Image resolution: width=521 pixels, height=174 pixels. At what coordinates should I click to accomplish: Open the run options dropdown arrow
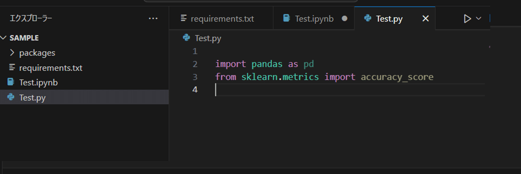(x=479, y=18)
